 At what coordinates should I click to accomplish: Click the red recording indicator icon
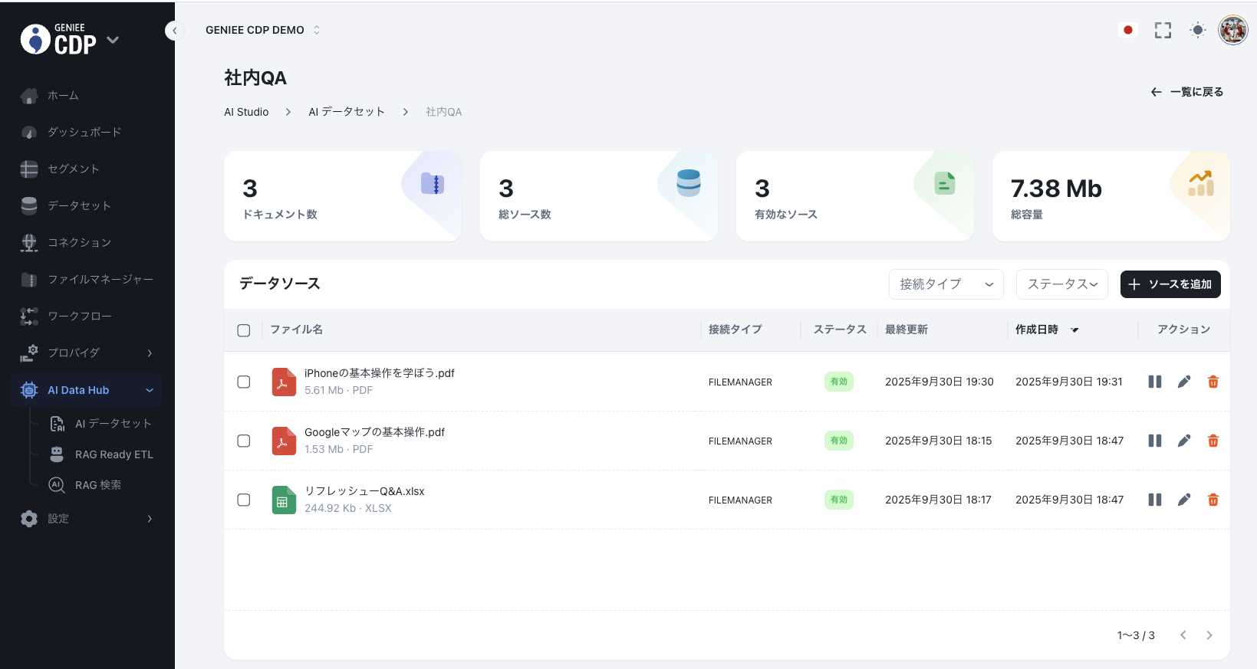tap(1127, 31)
